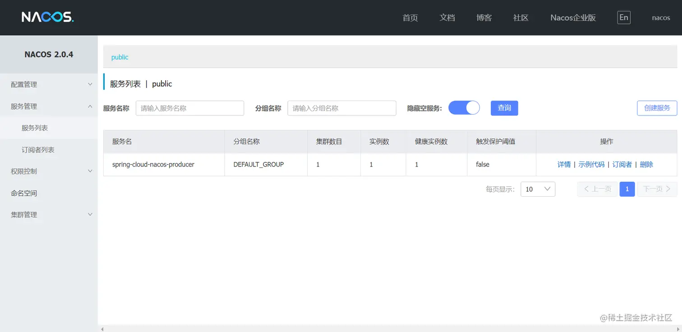Screen dimensions: 682x332
Task: Select page 1 in pagination
Action: click(627, 189)
